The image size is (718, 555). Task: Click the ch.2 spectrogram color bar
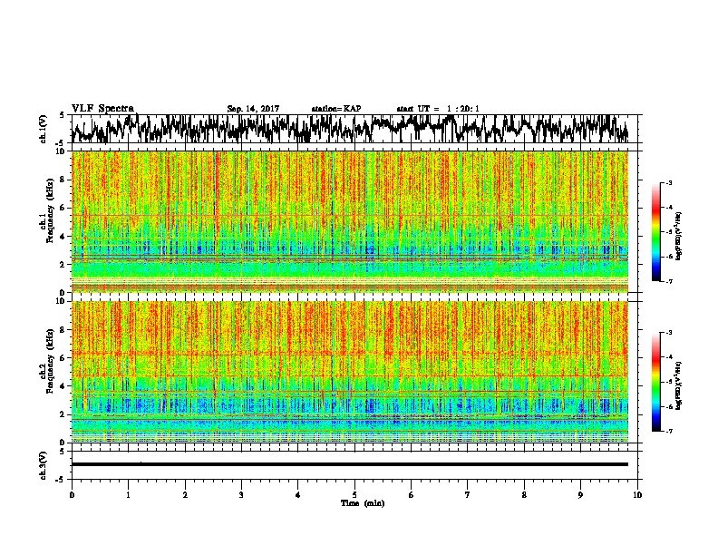[x=656, y=382]
